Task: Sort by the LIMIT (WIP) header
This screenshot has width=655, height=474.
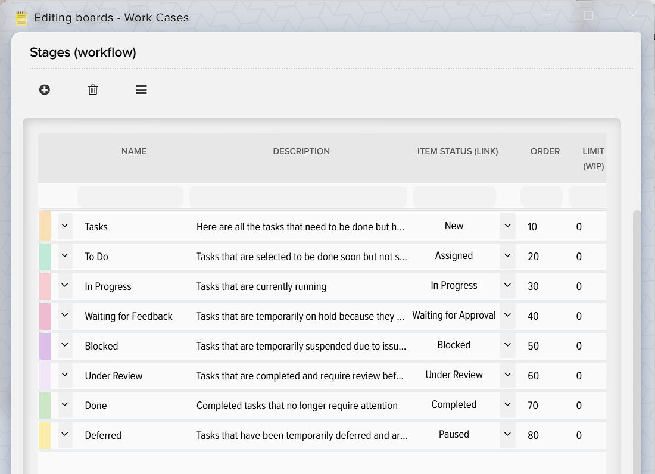Action: [x=593, y=159]
